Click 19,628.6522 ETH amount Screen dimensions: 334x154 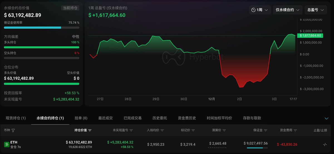click(80, 147)
